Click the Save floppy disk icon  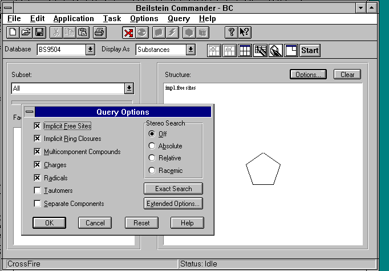click(39, 33)
